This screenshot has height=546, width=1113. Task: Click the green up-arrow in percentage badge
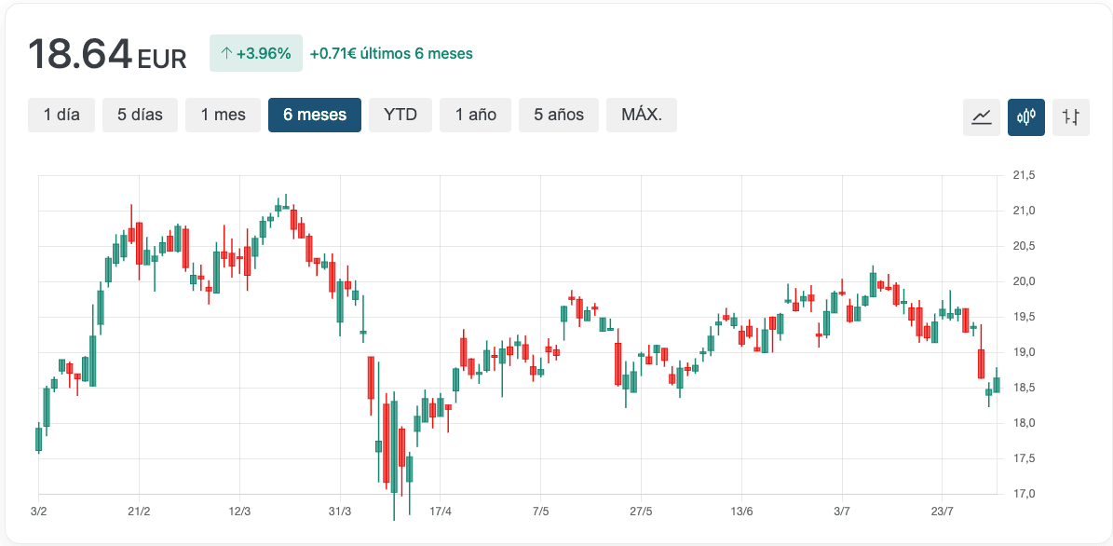click(226, 54)
